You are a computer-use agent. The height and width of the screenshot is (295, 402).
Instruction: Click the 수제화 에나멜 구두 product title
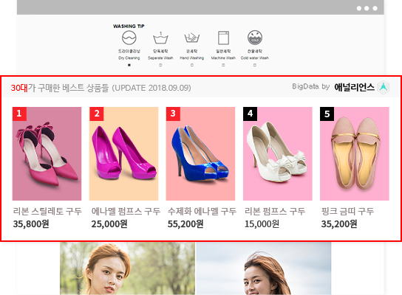202,212
